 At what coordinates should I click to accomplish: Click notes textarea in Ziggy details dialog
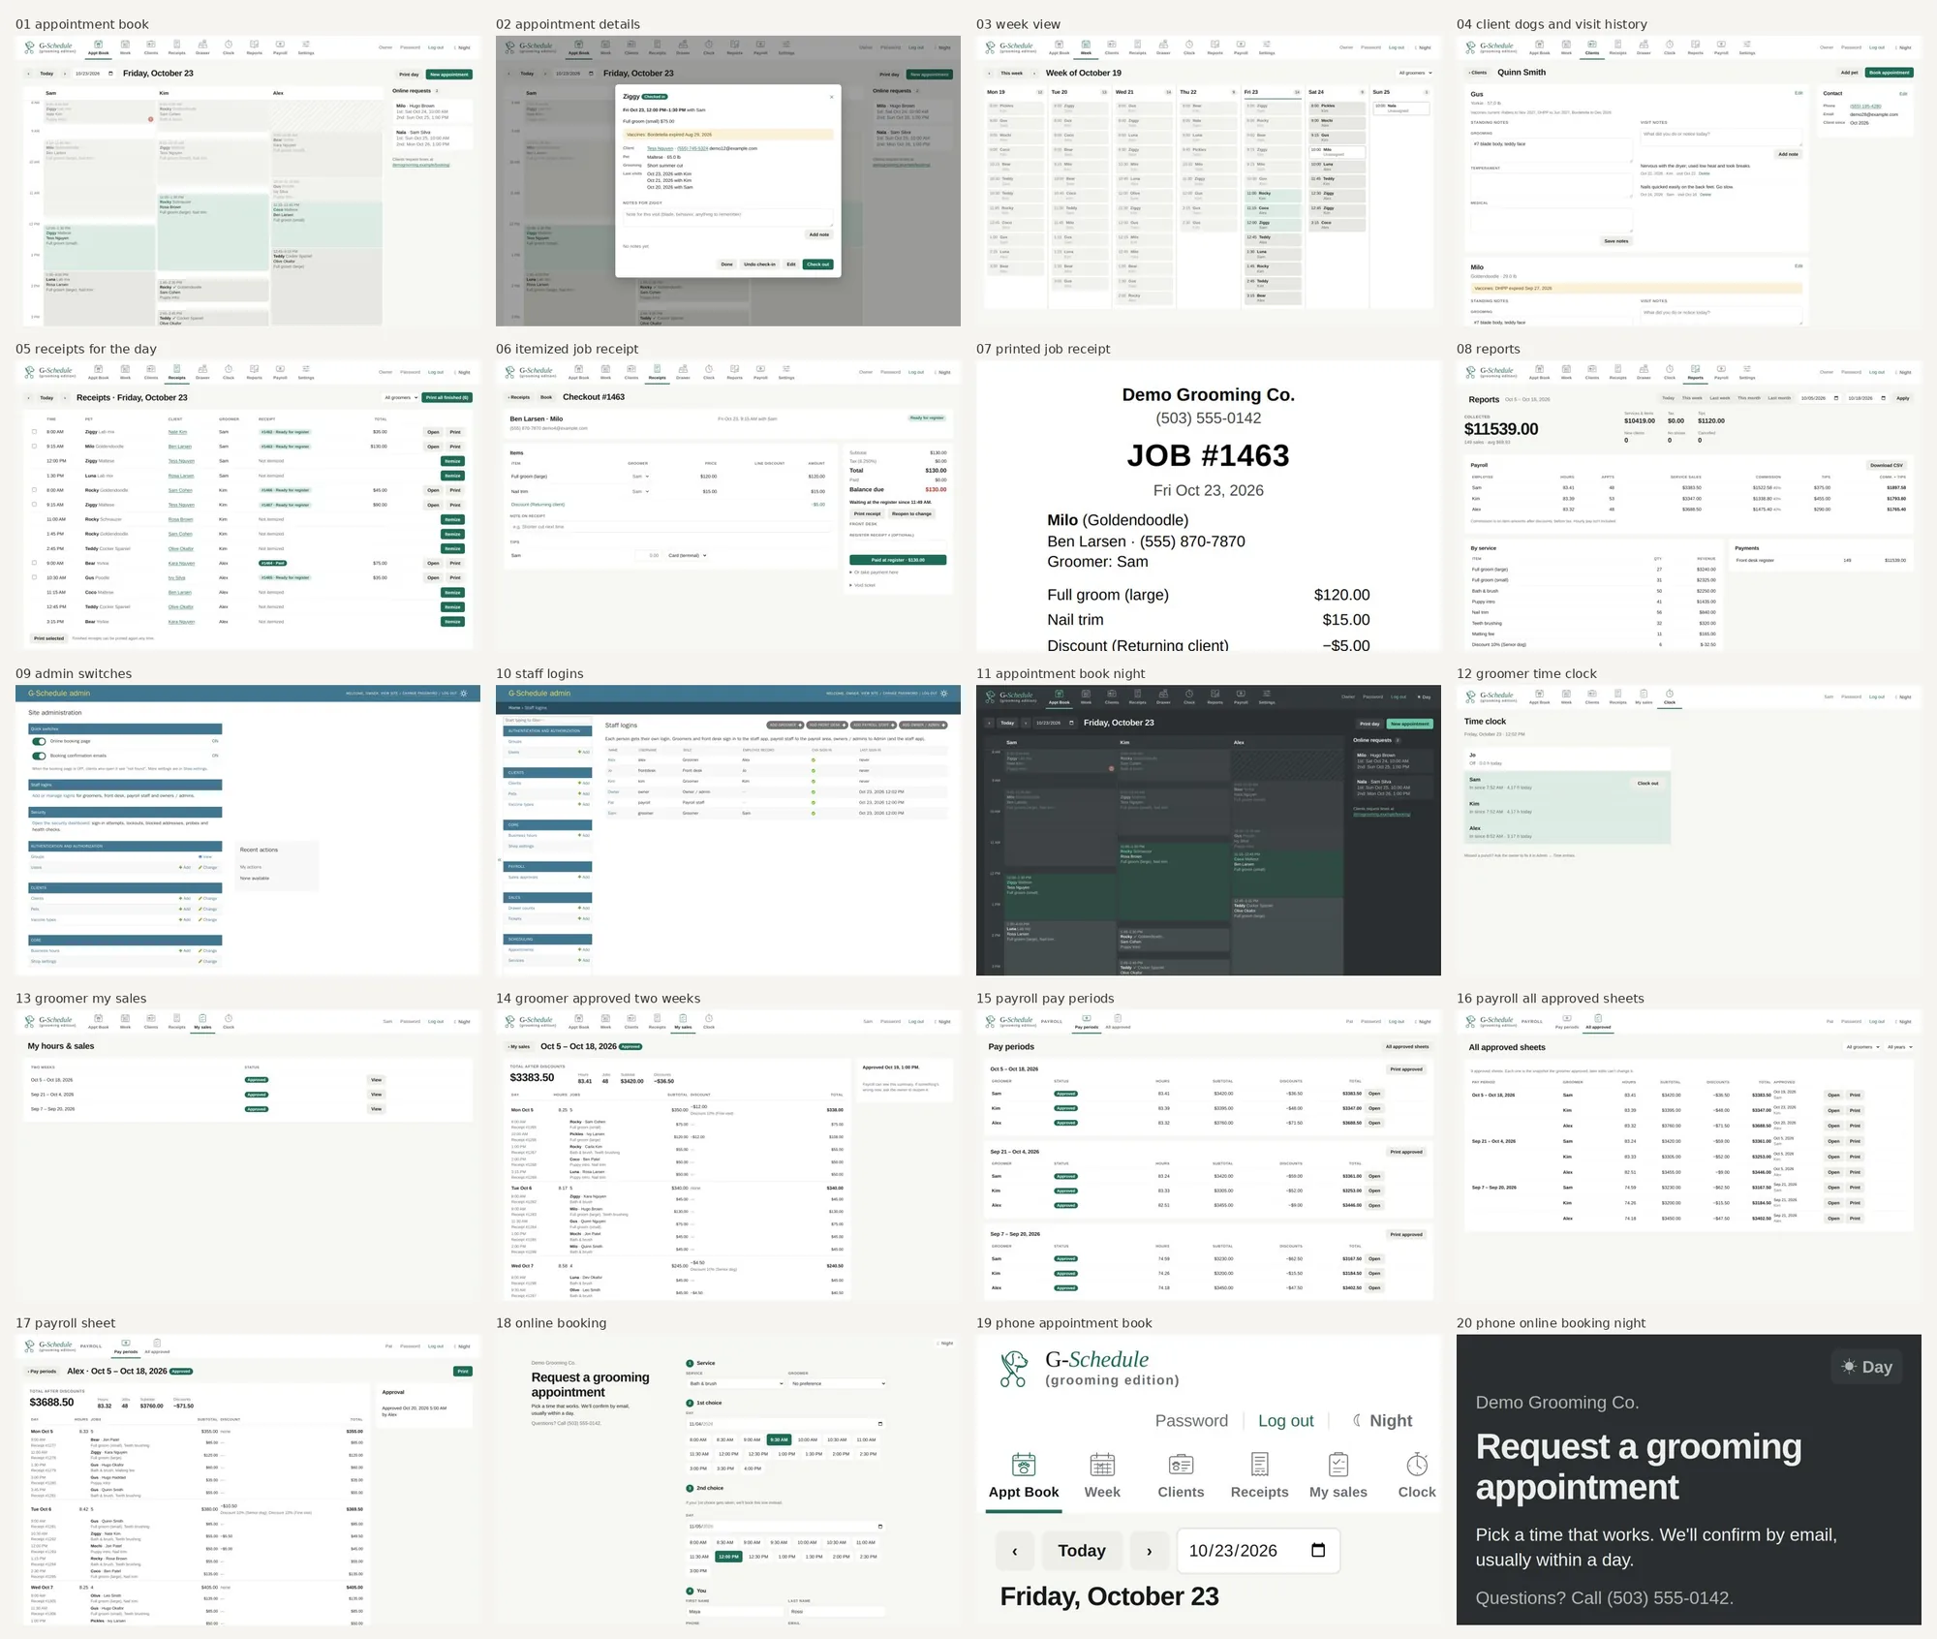click(x=727, y=218)
